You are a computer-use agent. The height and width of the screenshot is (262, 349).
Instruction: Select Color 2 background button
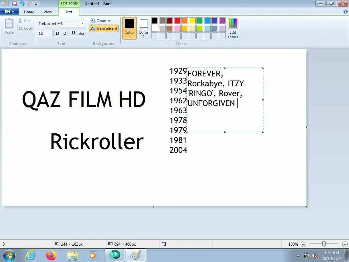point(143,28)
